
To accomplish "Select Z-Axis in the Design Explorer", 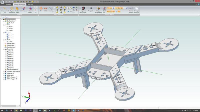I will click(x=11, y=30).
